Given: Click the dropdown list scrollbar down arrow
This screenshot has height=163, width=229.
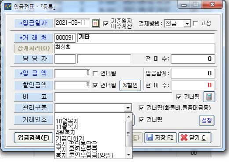Looking at the screenshot, I should [129, 155].
